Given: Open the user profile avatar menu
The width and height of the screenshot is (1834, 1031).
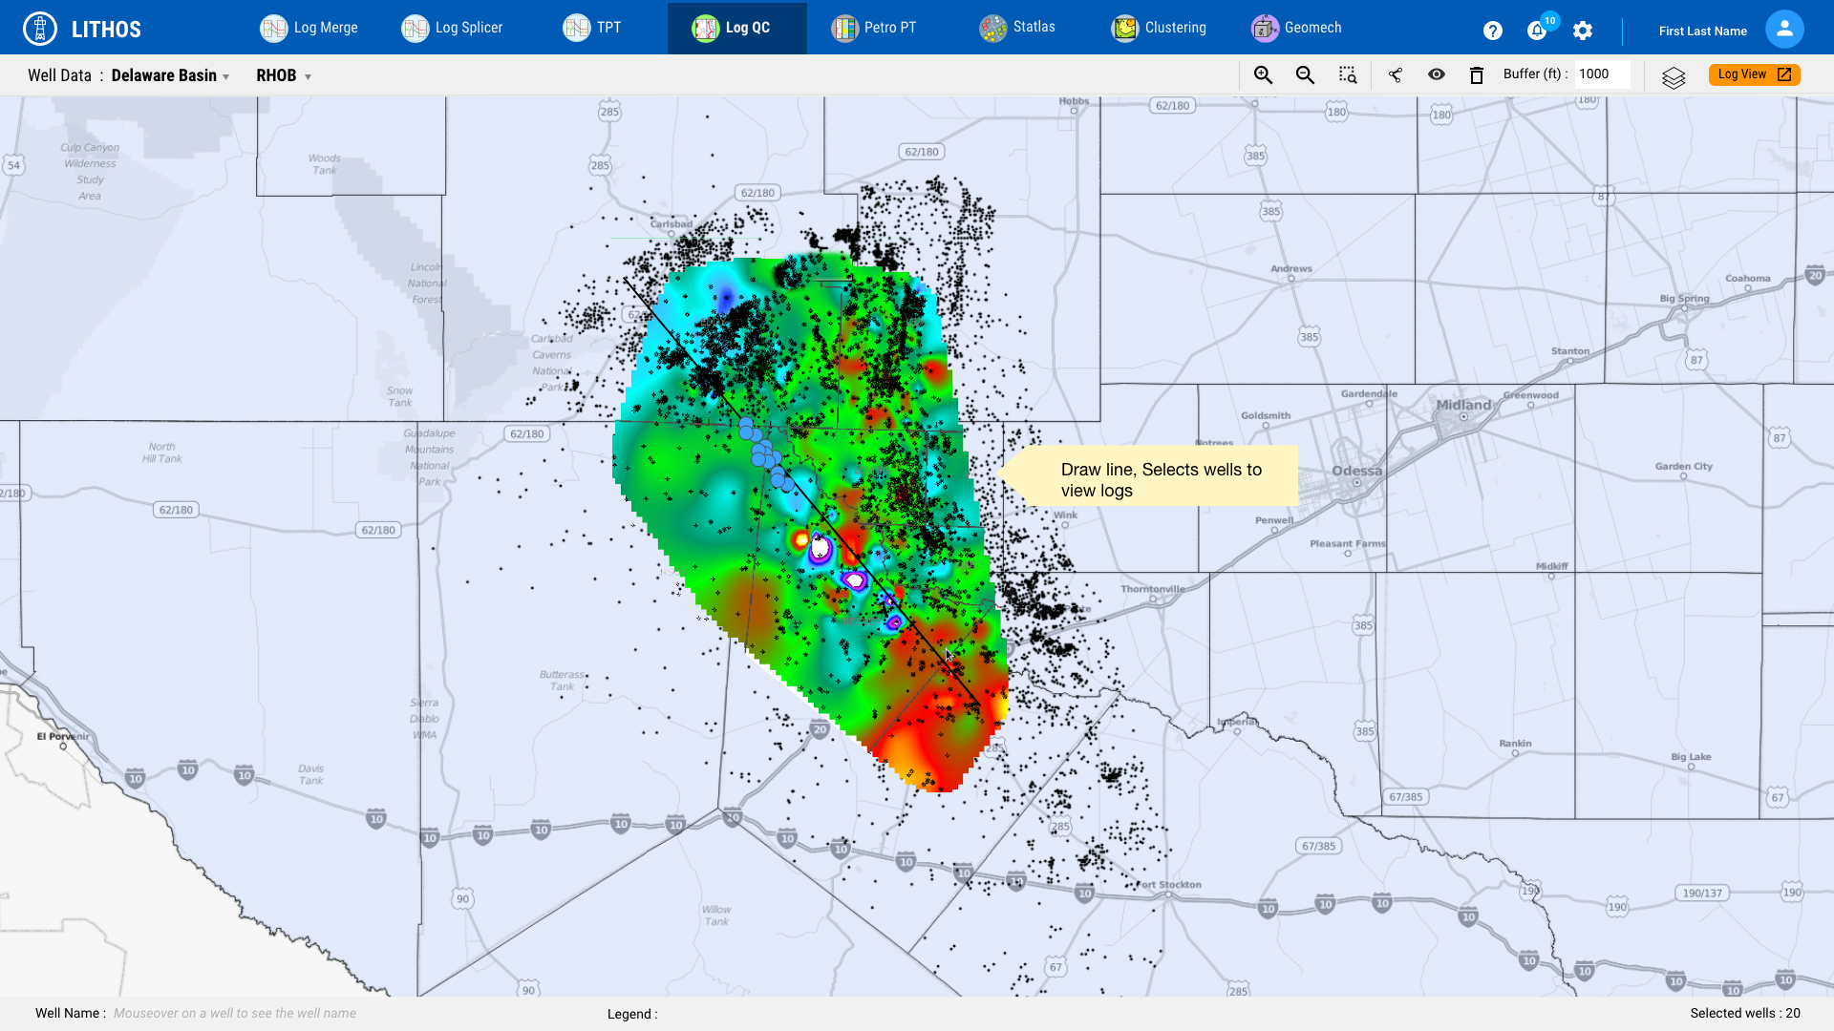Looking at the screenshot, I should click(x=1783, y=30).
